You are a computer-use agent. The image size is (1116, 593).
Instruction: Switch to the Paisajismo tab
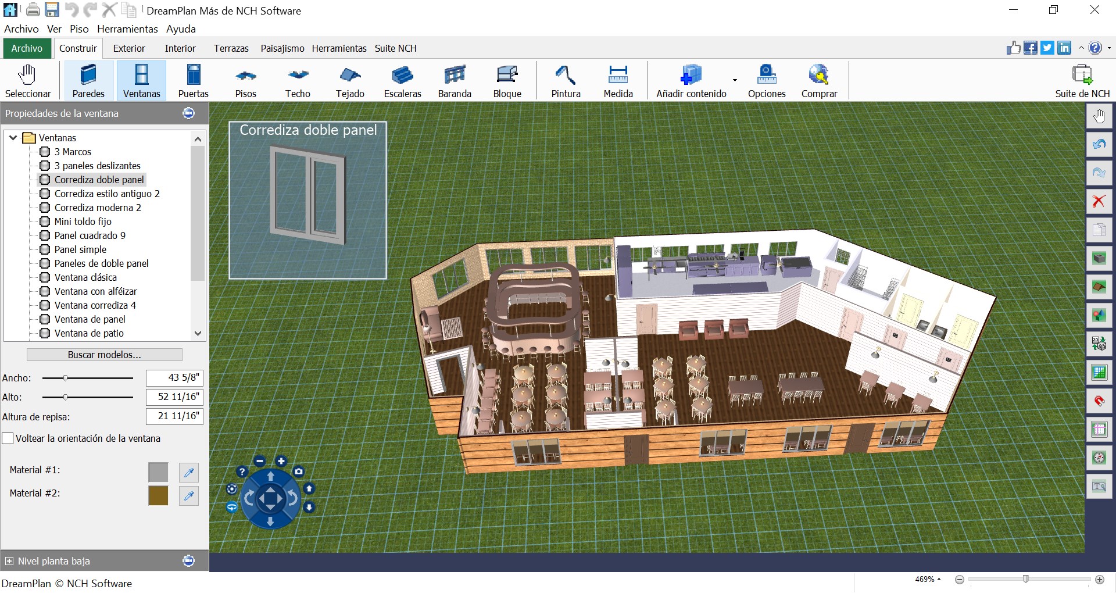tap(282, 48)
